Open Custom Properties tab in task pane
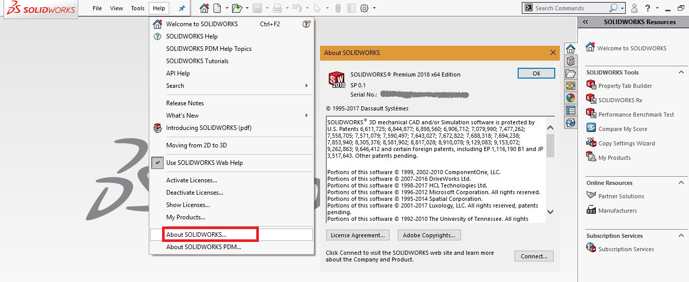 tap(570, 110)
